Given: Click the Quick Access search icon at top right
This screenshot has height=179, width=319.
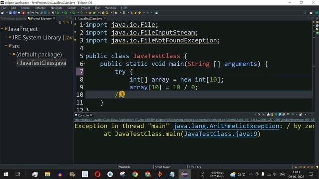Looking at the screenshot, I should click(305, 13).
